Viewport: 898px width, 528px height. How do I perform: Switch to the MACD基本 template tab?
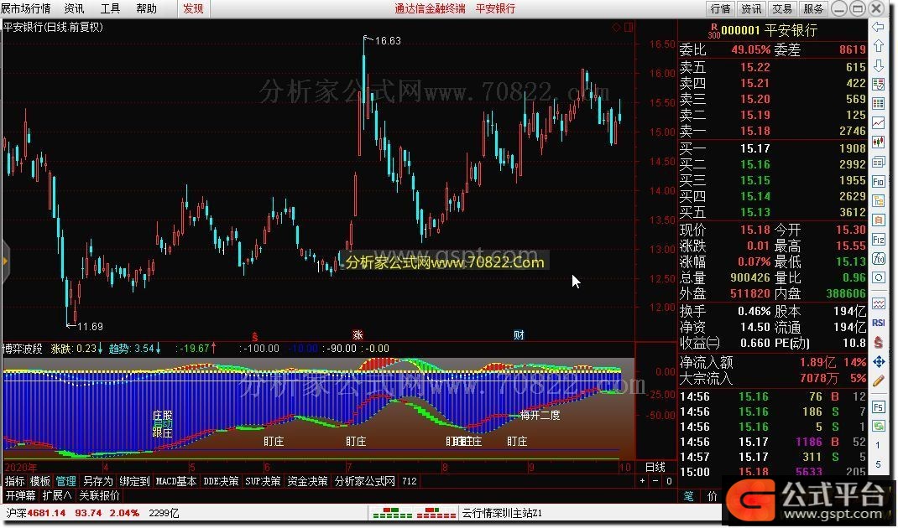176,481
